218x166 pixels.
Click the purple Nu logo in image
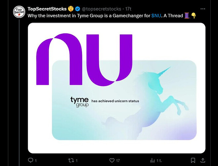84,59
